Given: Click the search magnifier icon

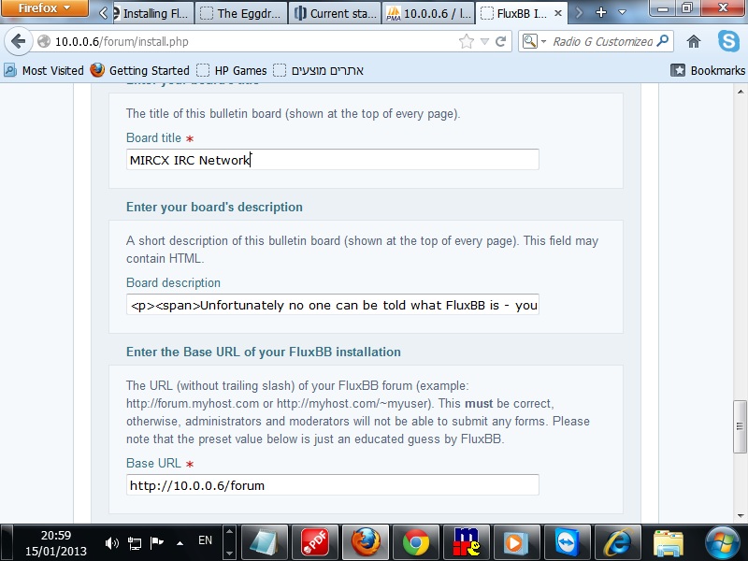Looking at the screenshot, I should 662,41.
